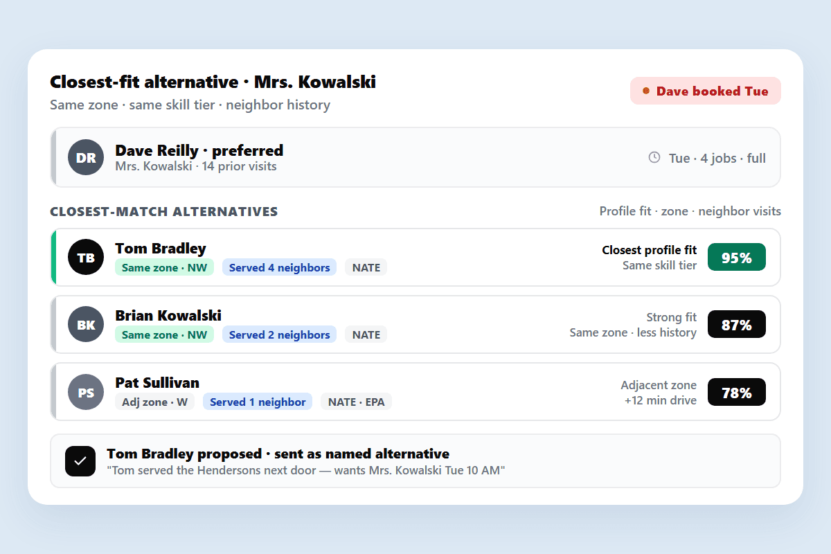Click the TB avatar for Tom Bradley

(86, 258)
